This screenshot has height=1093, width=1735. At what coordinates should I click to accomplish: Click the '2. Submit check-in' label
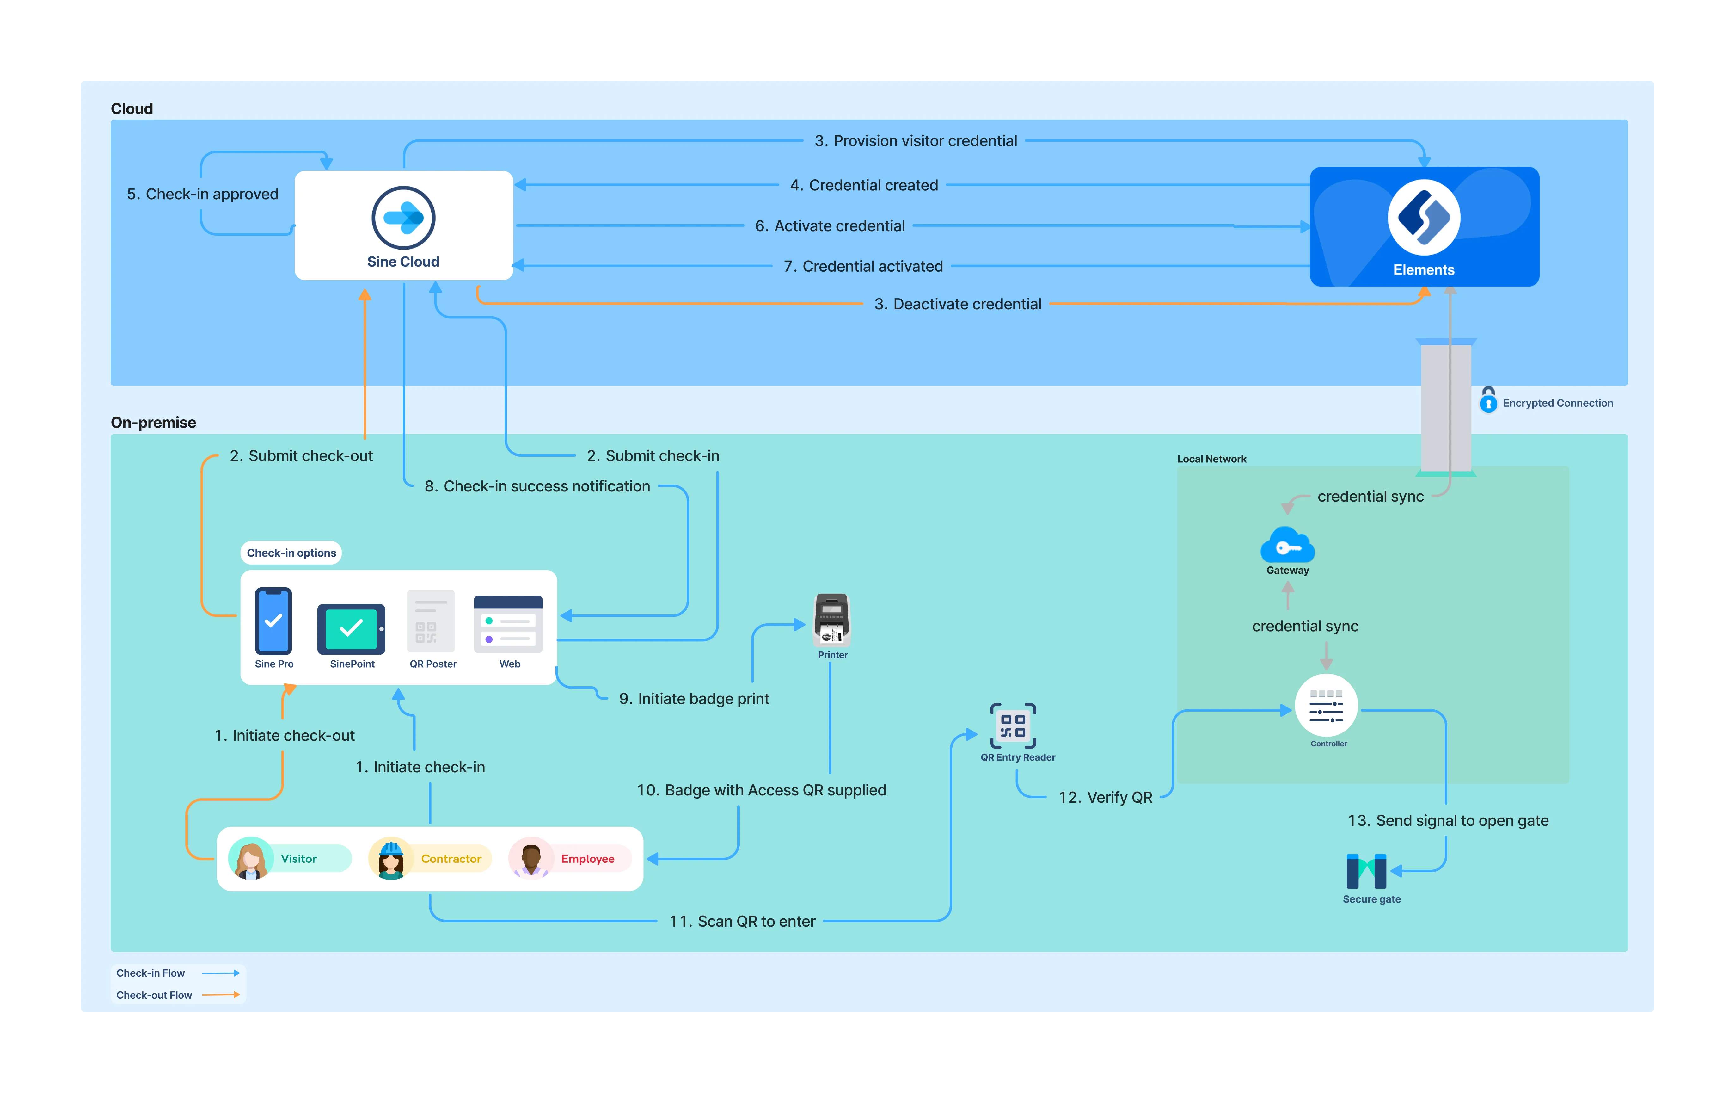653,456
